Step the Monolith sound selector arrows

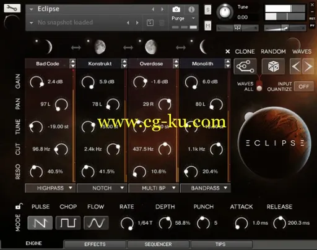(x=228, y=64)
